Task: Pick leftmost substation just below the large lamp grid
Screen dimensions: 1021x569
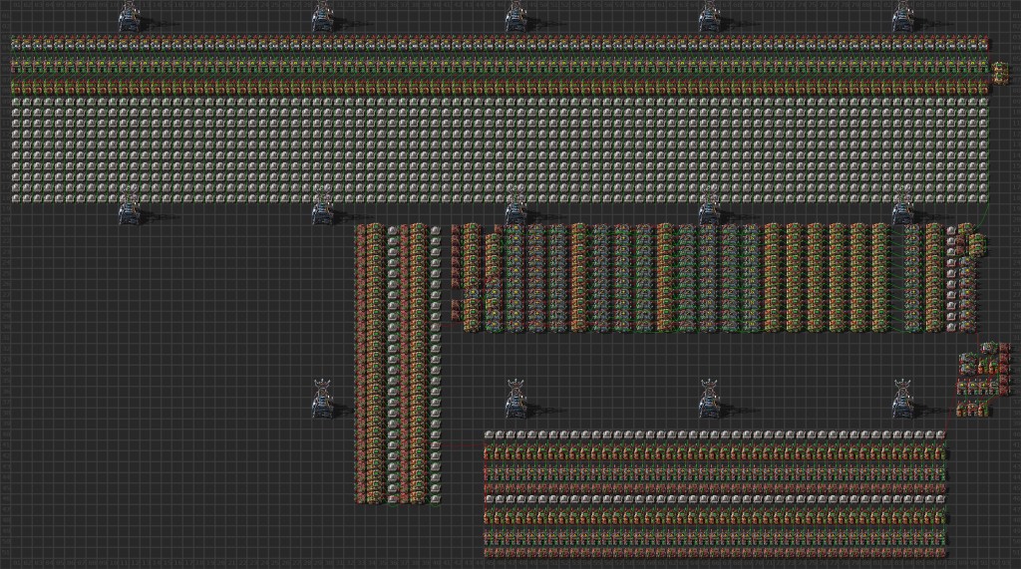Action: (130, 205)
